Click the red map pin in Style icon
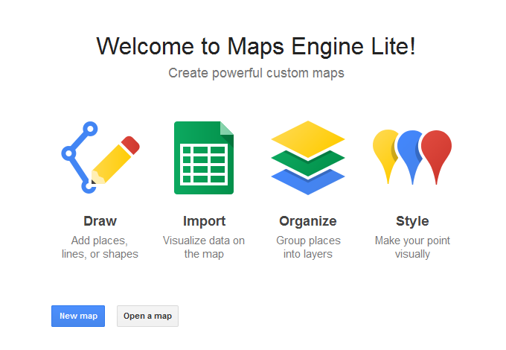The width and height of the screenshot is (506, 350). [436, 149]
